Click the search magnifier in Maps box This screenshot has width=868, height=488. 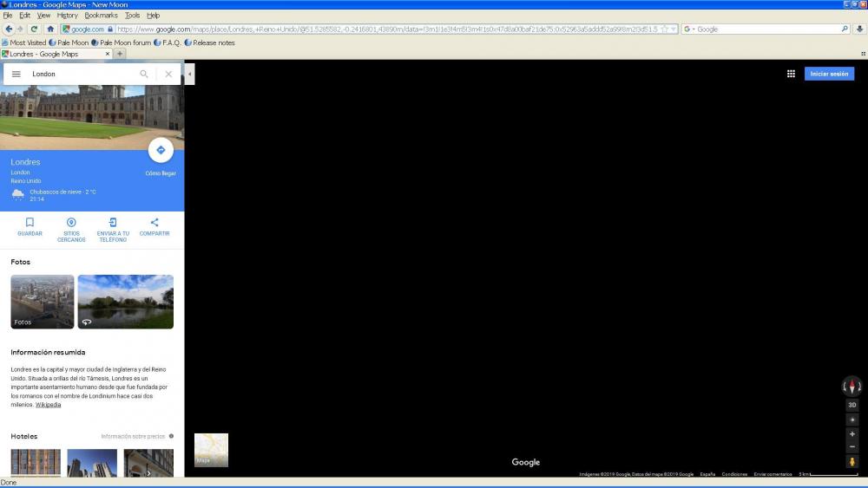tap(144, 74)
